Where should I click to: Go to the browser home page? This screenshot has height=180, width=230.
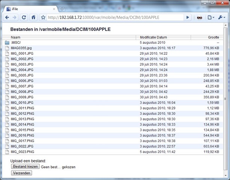click(33, 17)
